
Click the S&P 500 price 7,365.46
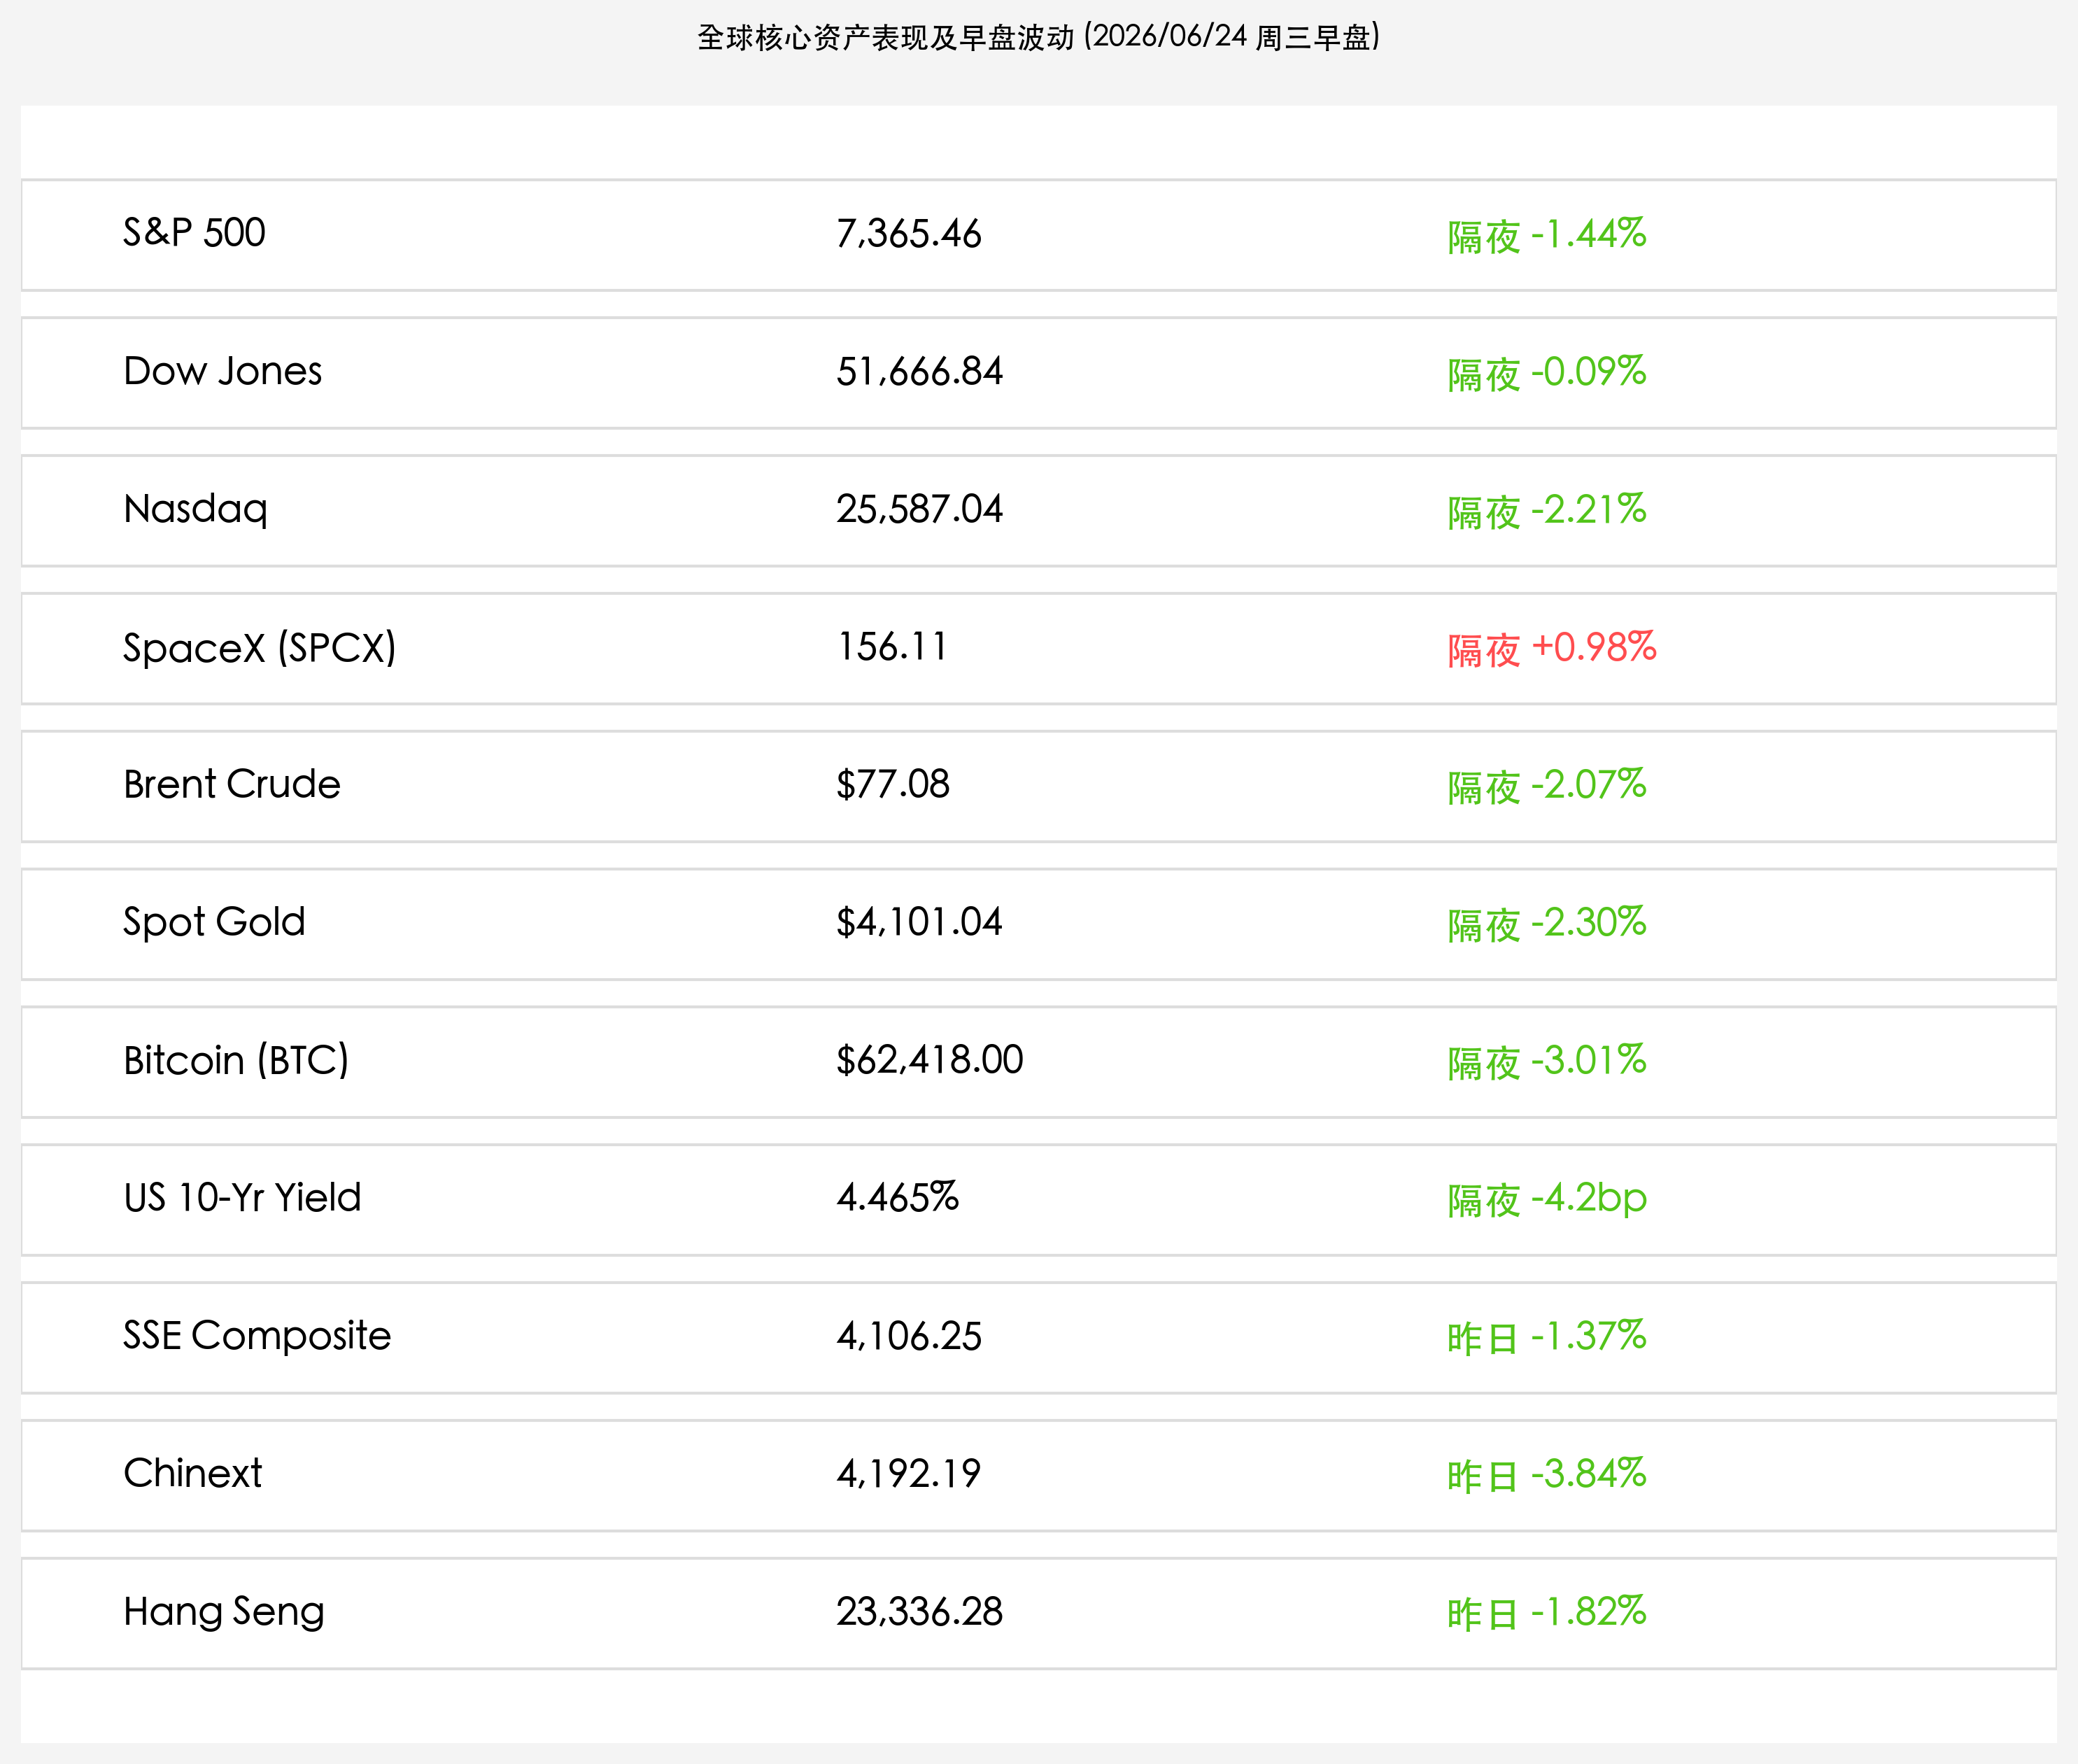pos(908,234)
